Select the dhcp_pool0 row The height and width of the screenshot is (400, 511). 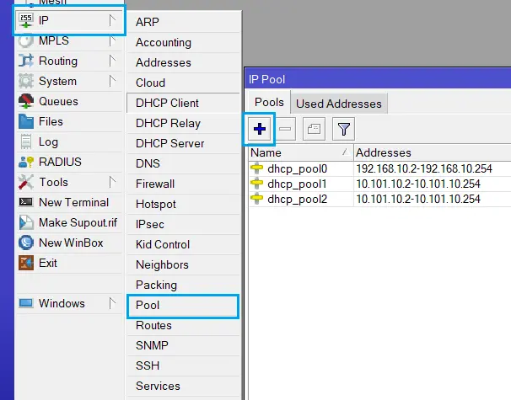295,168
